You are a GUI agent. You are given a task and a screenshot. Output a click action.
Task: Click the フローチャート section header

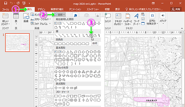(77, 92)
